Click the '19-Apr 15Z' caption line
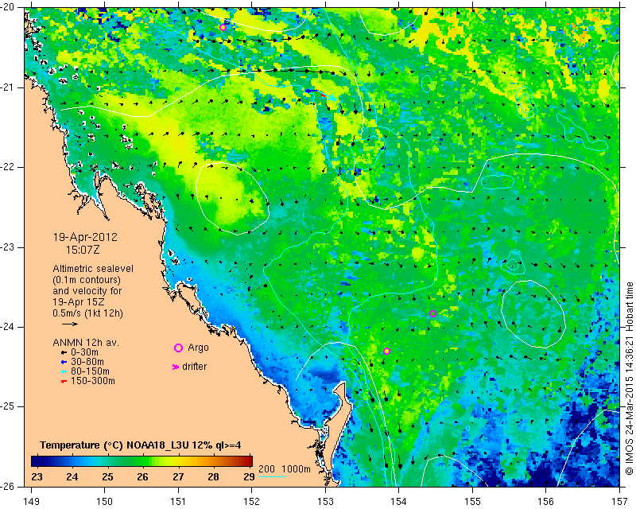The width and height of the screenshot is (636, 509). tap(78, 302)
